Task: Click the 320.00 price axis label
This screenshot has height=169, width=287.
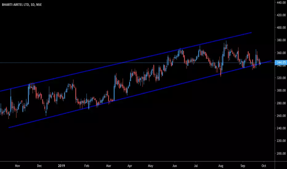Action: [x=281, y=78]
